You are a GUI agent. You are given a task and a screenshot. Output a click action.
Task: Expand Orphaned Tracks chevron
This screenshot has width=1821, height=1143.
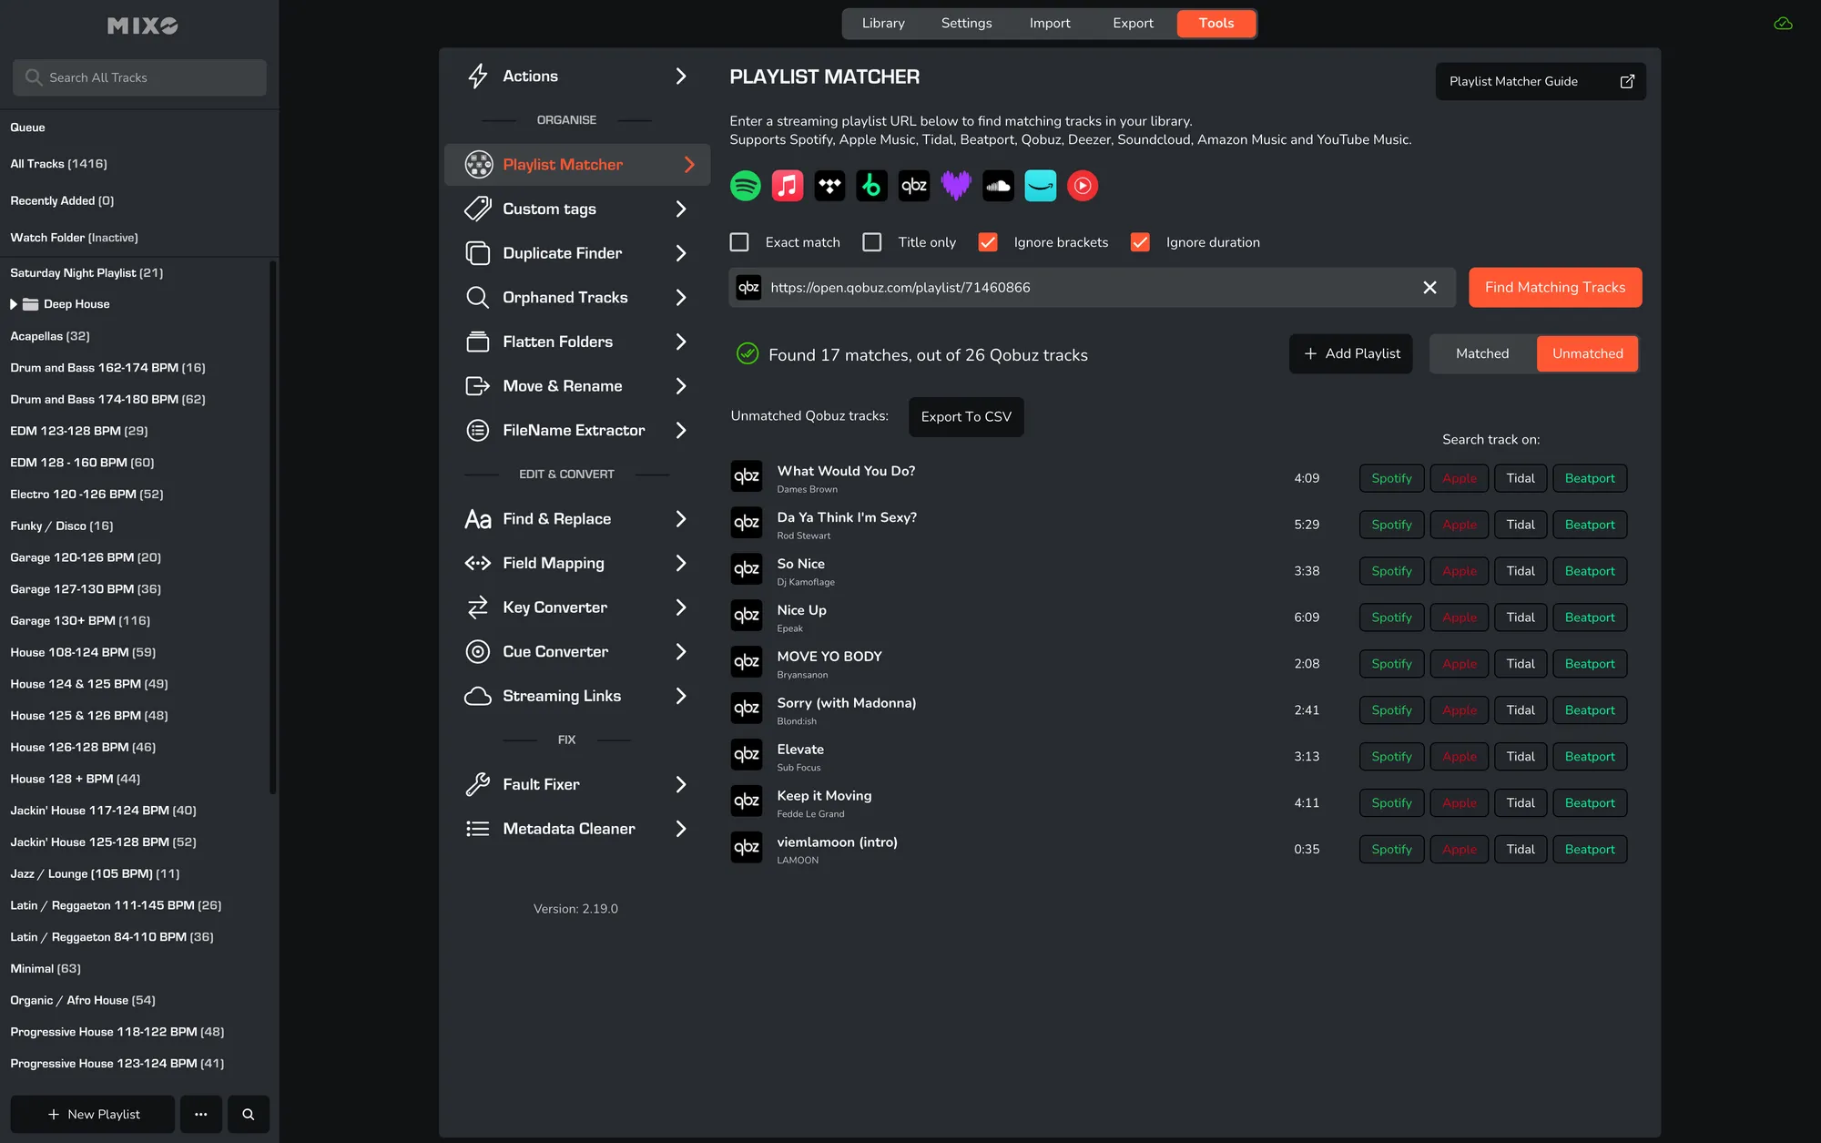click(x=680, y=298)
